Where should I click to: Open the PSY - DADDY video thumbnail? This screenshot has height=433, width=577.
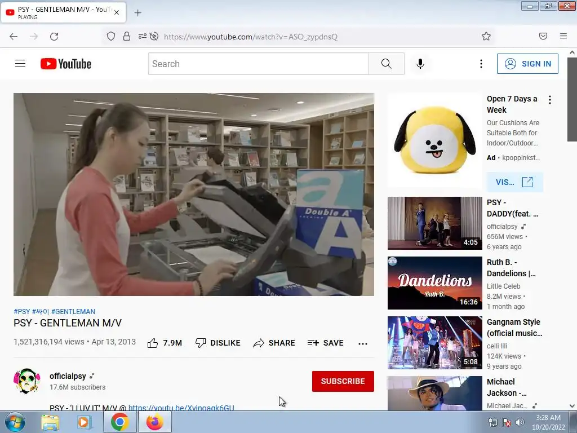tap(434, 223)
